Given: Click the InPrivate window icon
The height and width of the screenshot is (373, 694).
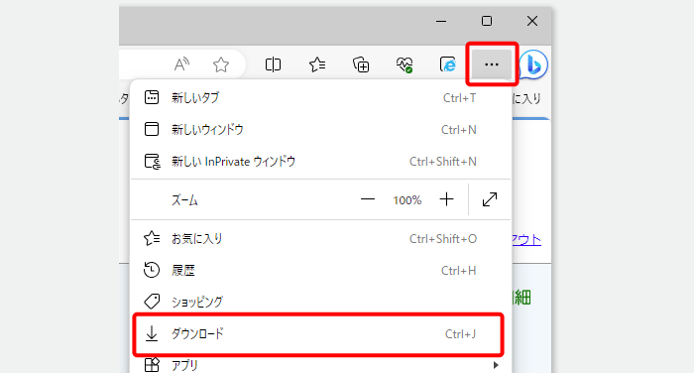Looking at the screenshot, I should (153, 162).
